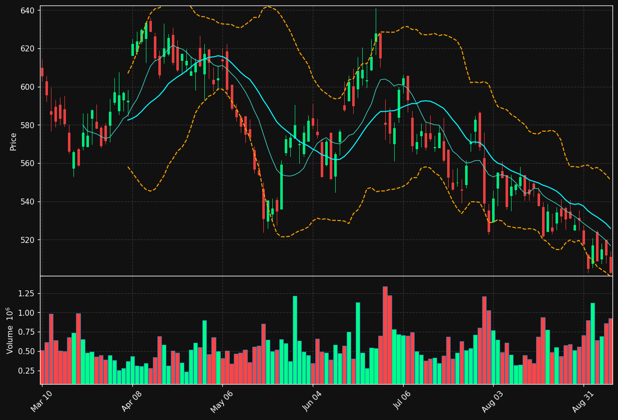
Task: Click the 520 price tick label
Action: [x=27, y=240]
